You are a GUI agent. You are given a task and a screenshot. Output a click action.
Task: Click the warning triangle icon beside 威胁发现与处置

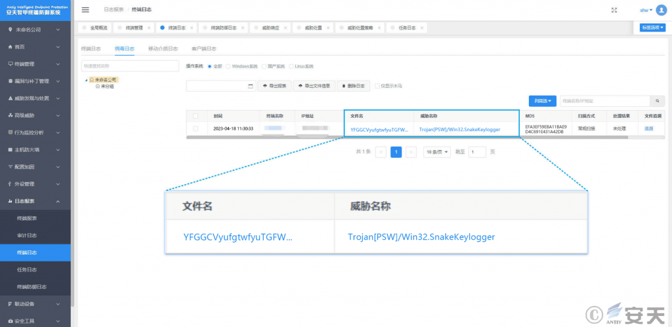10,98
